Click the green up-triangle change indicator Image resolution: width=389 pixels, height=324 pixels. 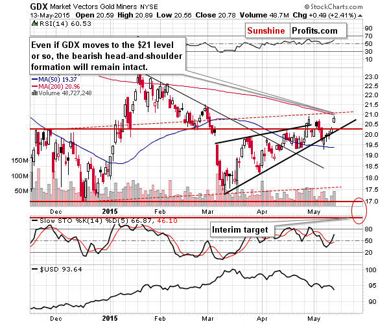360,16
